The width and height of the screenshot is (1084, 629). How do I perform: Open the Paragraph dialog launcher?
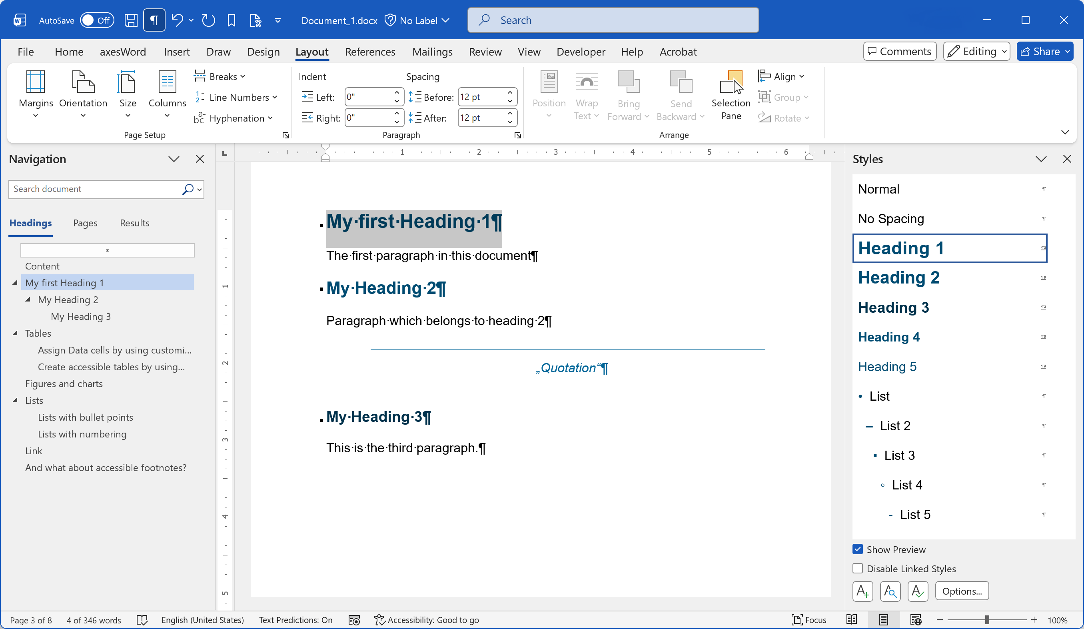coord(517,135)
